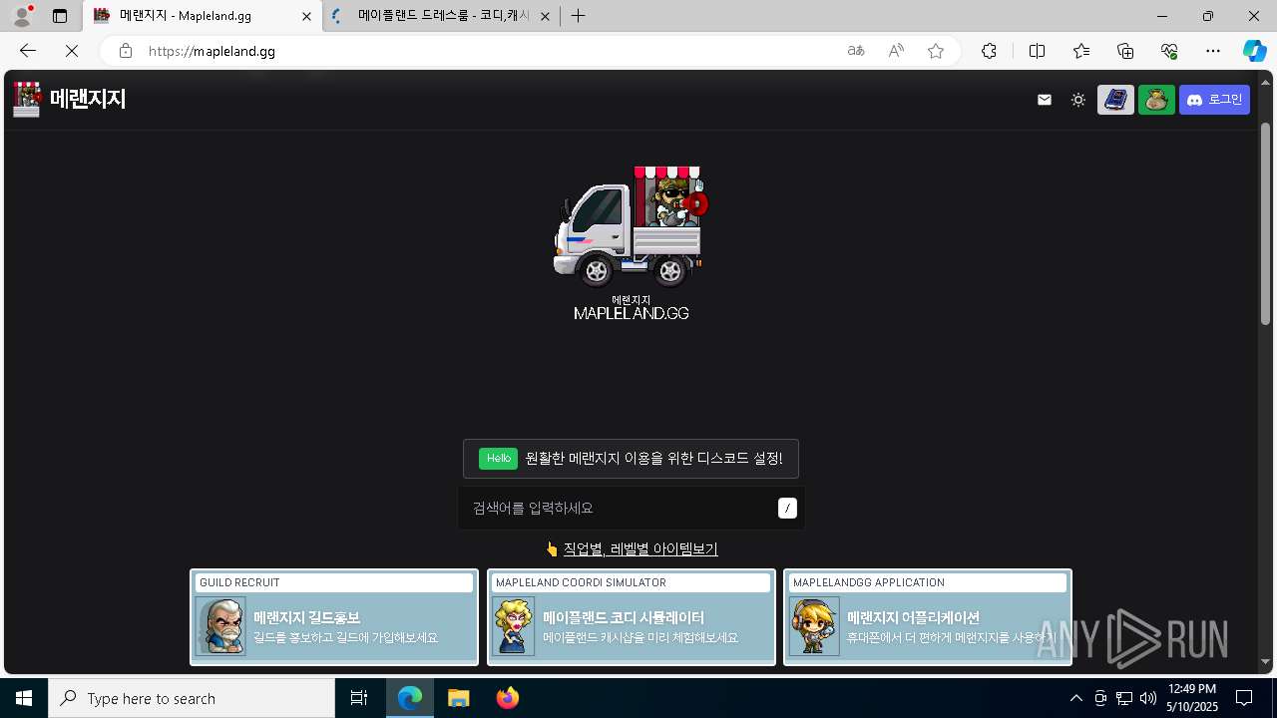Open tab actions menu icon

coord(60,16)
